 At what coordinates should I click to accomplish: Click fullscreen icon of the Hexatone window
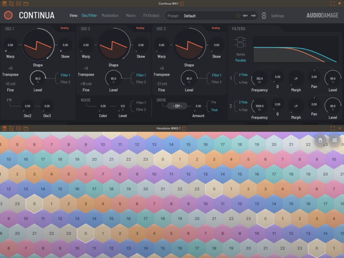(x=333, y=128)
